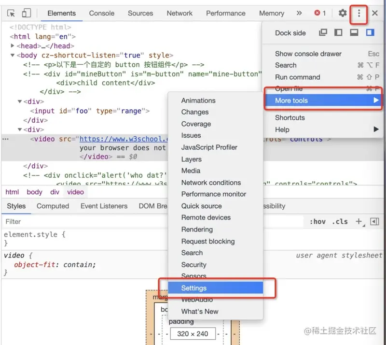The width and height of the screenshot is (386, 345).
Task: Collapse the div containing the video element
Action: (20, 129)
